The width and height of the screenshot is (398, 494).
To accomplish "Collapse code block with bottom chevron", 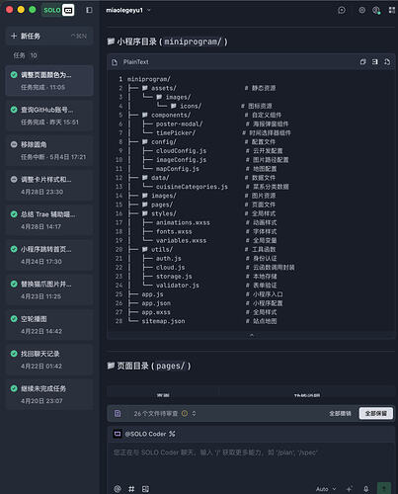I will pyautogui.click(x=252, y=335).
